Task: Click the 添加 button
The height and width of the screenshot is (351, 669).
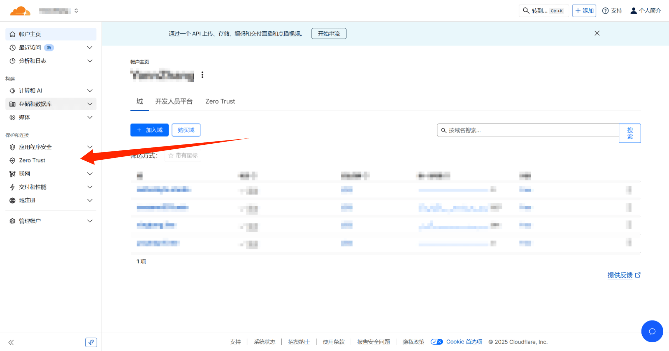Action: [x=584, y=11]
